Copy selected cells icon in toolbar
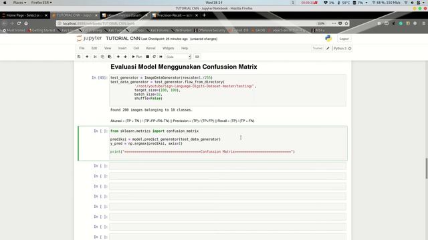The height and width of the screenshot is (240, 428). click(102, 57)
